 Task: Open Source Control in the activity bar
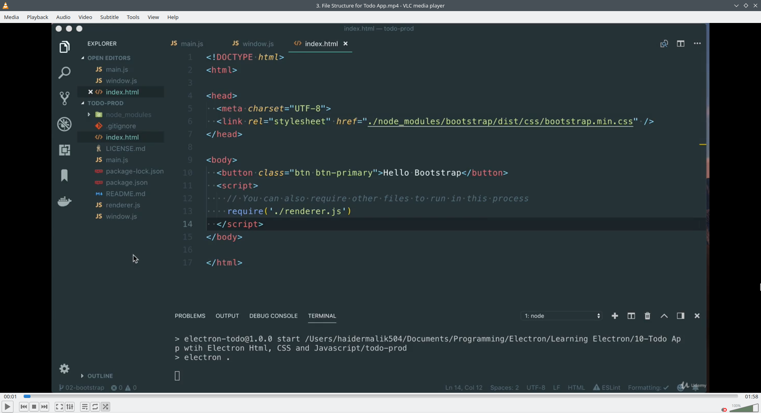(65, 98)
